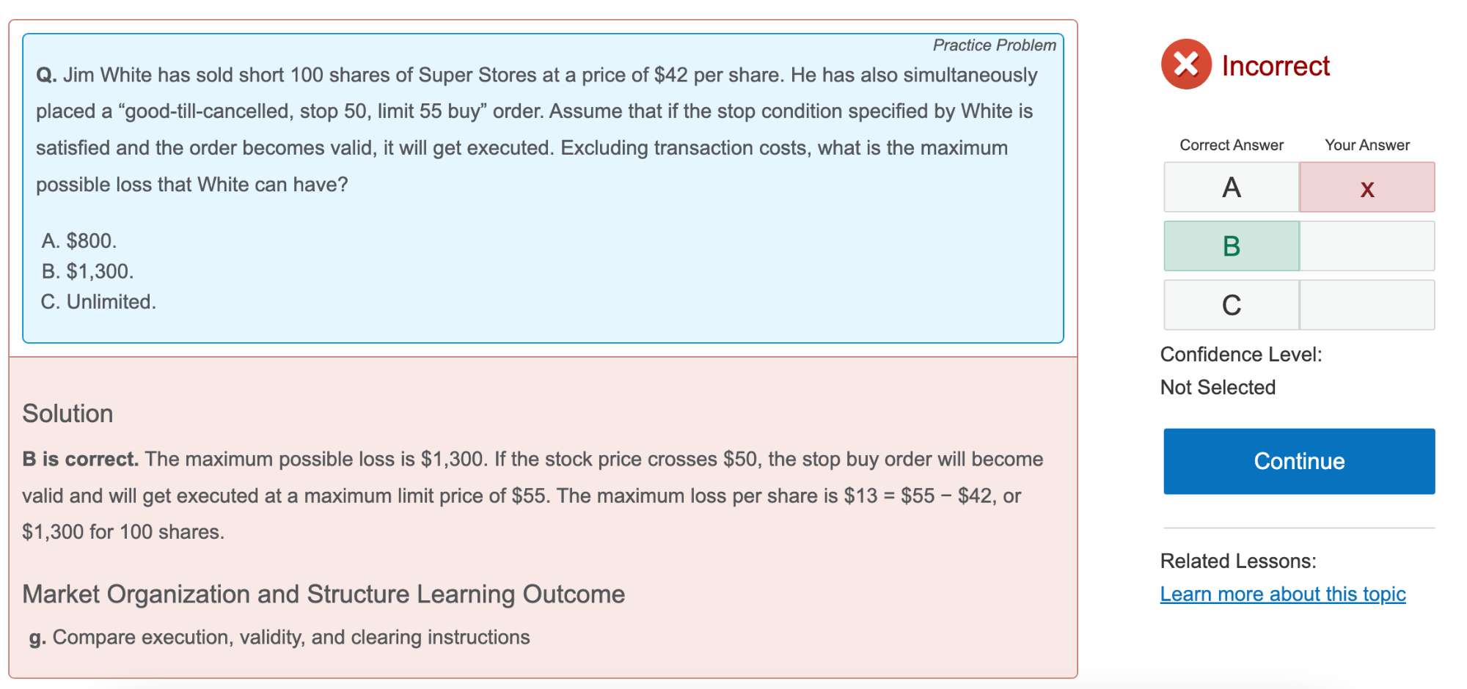Click the red Incorrect X icon
This screenshot has height=689, width=1467.
pyautogui.click(x=1185, y=65)
